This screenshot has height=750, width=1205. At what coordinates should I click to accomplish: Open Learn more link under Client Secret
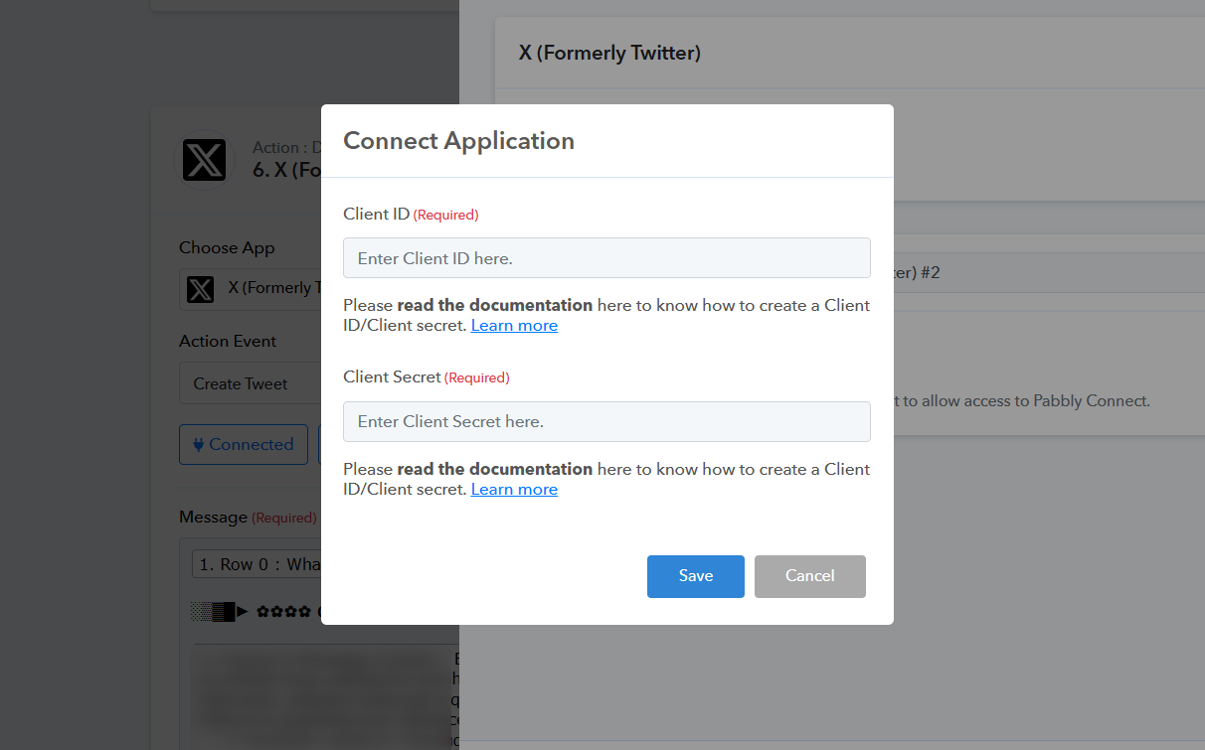click(514, 490)
